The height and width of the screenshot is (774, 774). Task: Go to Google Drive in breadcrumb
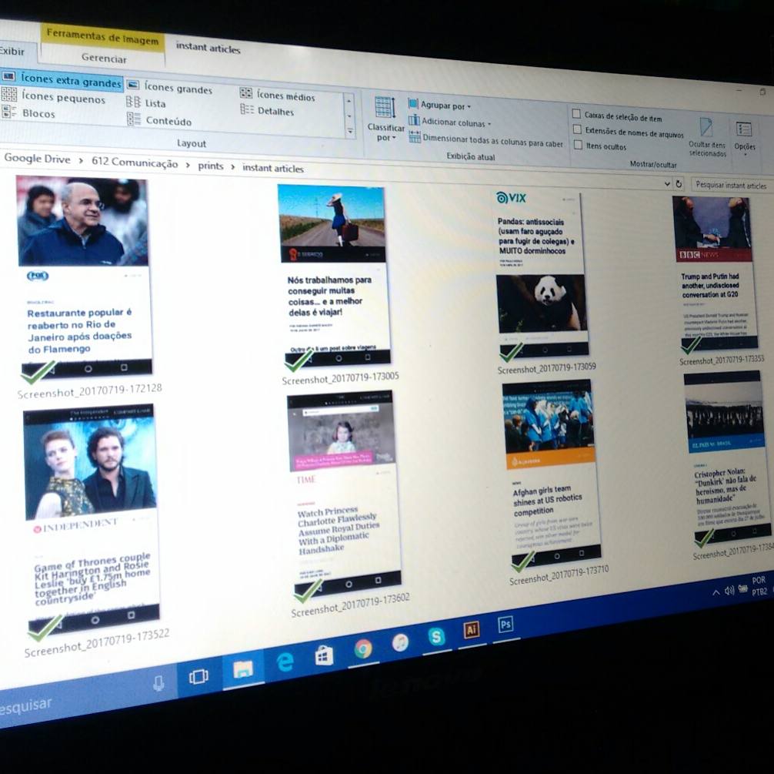[37, 159]
